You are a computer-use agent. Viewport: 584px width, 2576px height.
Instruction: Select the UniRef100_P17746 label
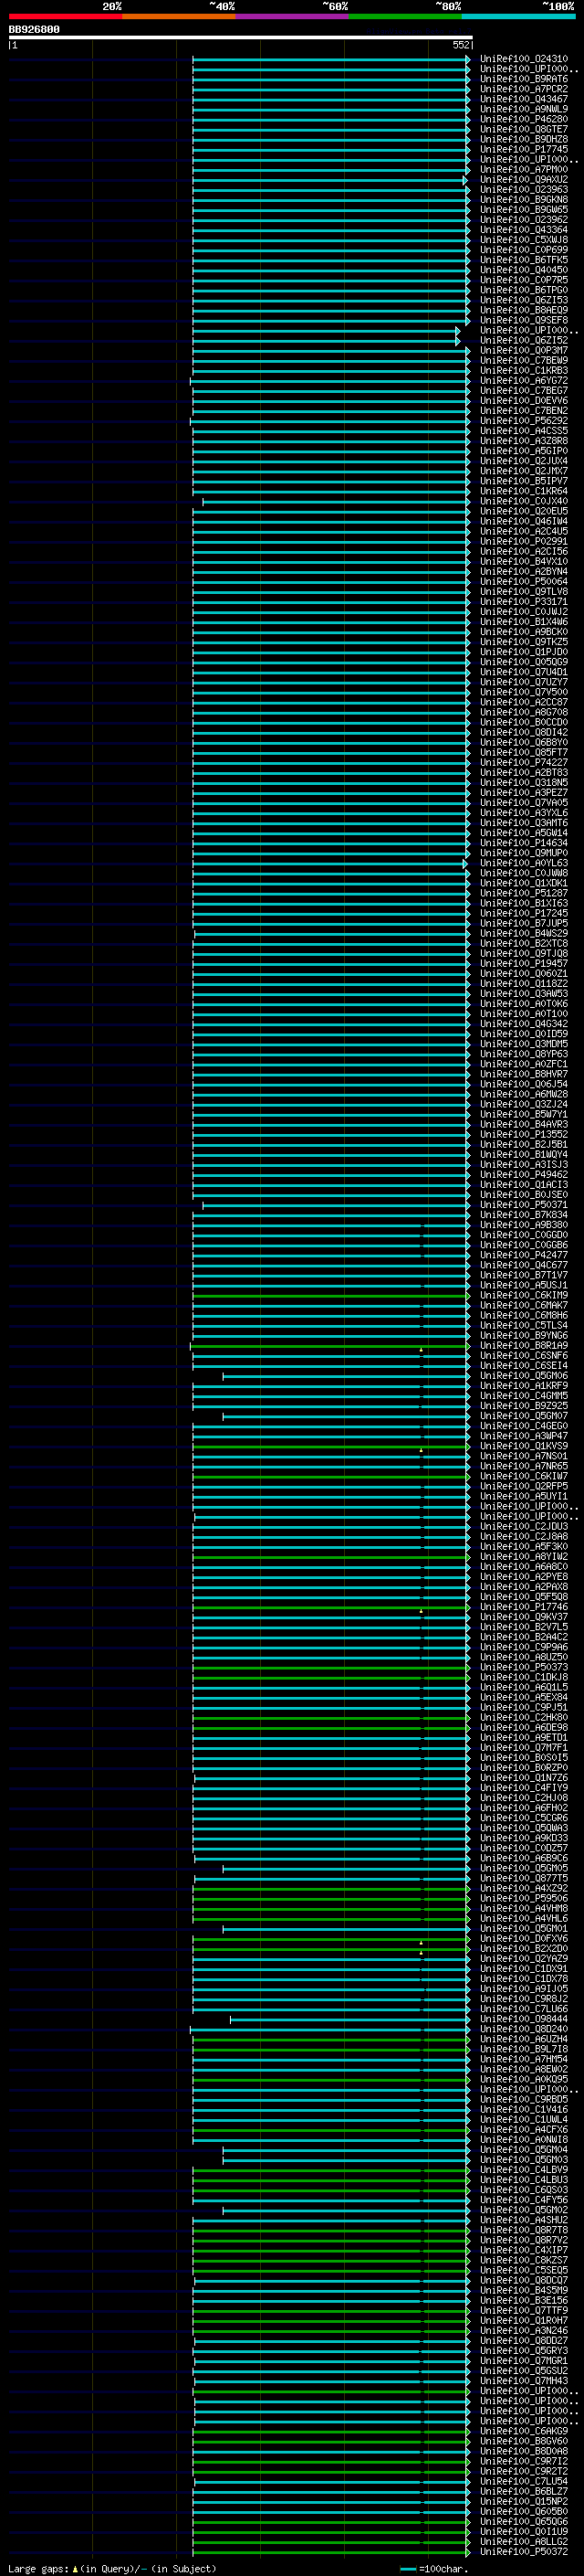(524, 1607)
